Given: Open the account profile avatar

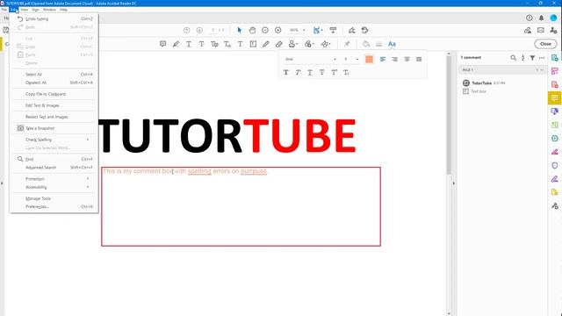Looking at the screenshot, I should pyautogui.click(x=553, y=18).
